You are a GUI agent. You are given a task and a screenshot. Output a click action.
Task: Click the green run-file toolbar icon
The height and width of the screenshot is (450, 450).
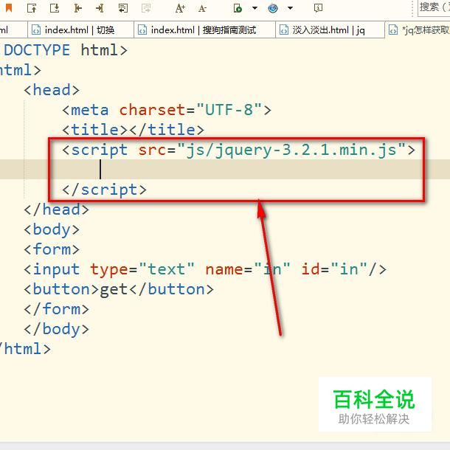point(238,8)
